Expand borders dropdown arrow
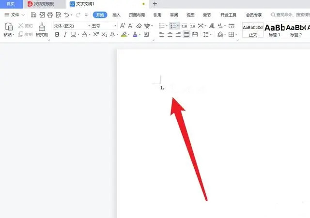Image resolution: width=310 pixels, height=218 pixels. click(x=236, y=35)
